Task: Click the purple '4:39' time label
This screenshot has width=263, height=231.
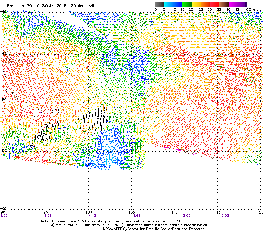Action: click(x=48, y=216)
